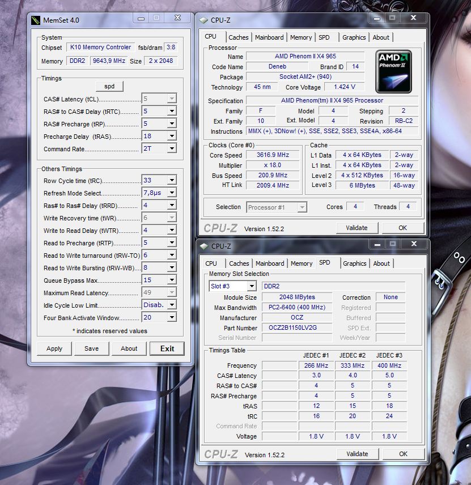Close the upper CPU-Z window
Image resolution: width=471 pixels, height=485 pixels.
[x=413, y=18]
